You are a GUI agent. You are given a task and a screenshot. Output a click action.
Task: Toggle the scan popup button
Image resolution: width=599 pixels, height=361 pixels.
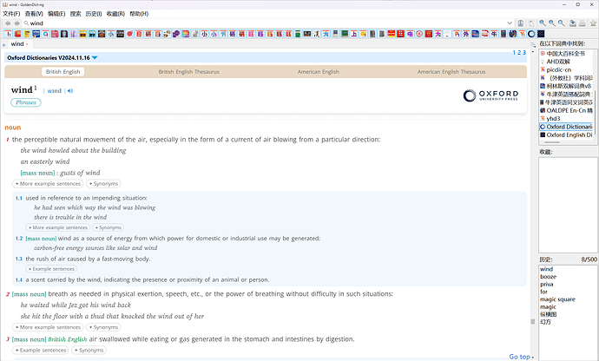[520, 23]
